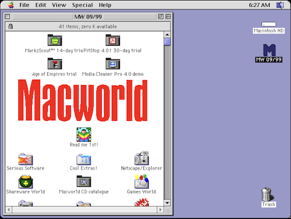The image size is (291, 219).
Task: Open the PitStop 4.01 30-day trial folder
Action: (113, 40)
